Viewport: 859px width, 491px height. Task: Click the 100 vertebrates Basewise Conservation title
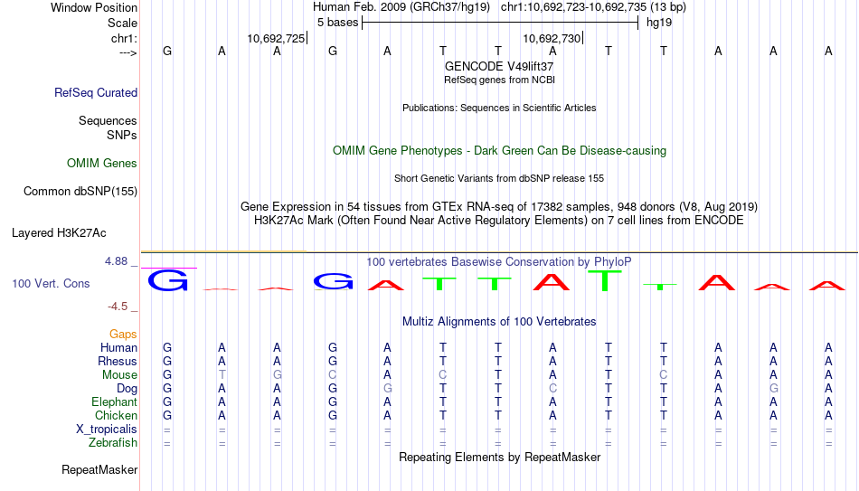499,262
